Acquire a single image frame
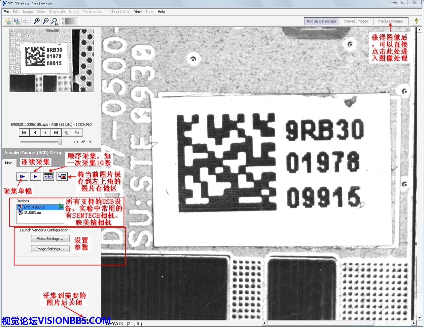Image resolution: width=424 pixels, height=327 pixels. [22, 176]
